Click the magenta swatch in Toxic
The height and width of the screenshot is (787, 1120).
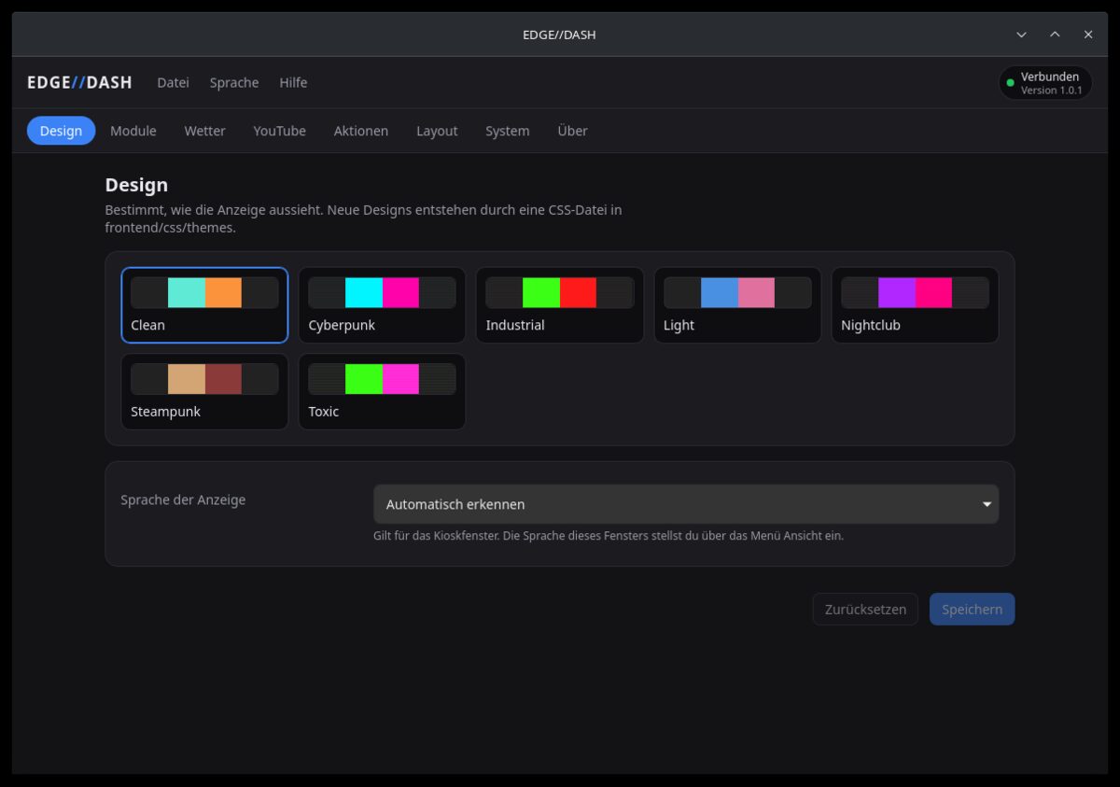point(400,379)
